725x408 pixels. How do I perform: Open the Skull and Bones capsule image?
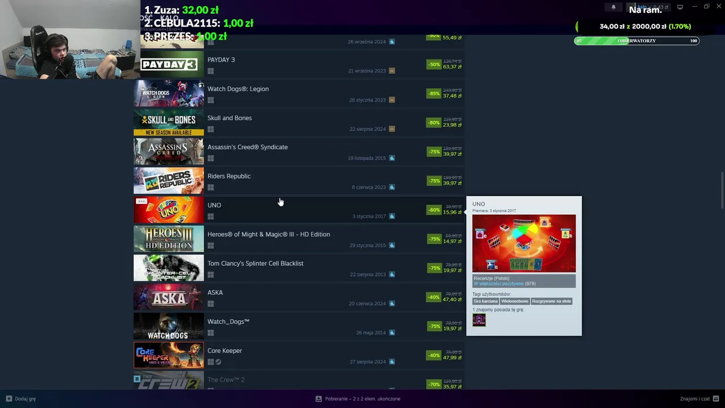point(169,123)
